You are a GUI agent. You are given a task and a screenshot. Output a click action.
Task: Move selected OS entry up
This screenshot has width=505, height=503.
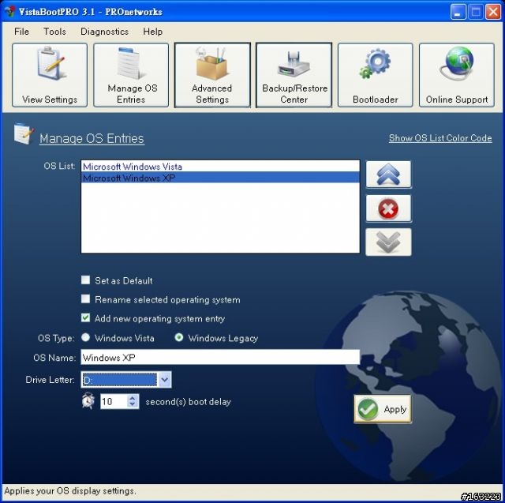(x=388, y=175)
